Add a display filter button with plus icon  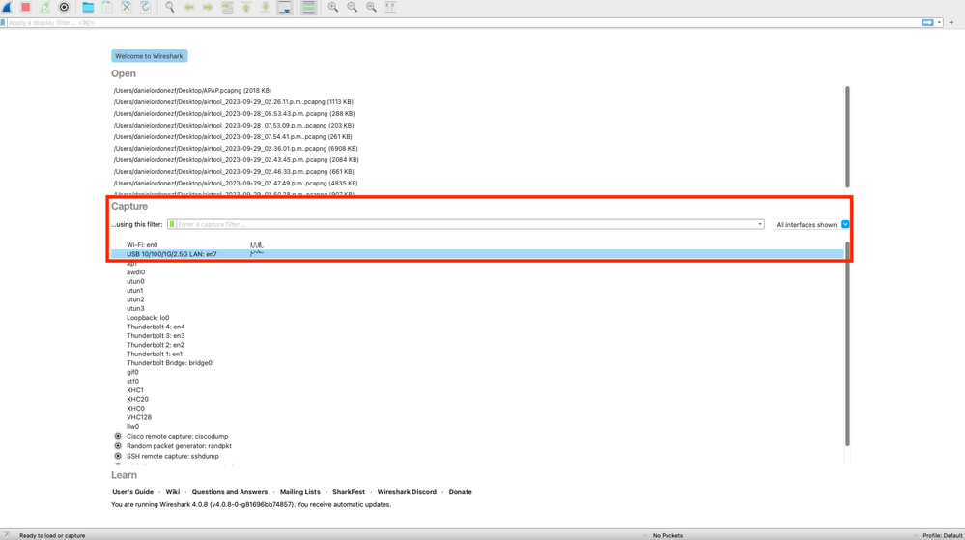click(x=951, y=23)
